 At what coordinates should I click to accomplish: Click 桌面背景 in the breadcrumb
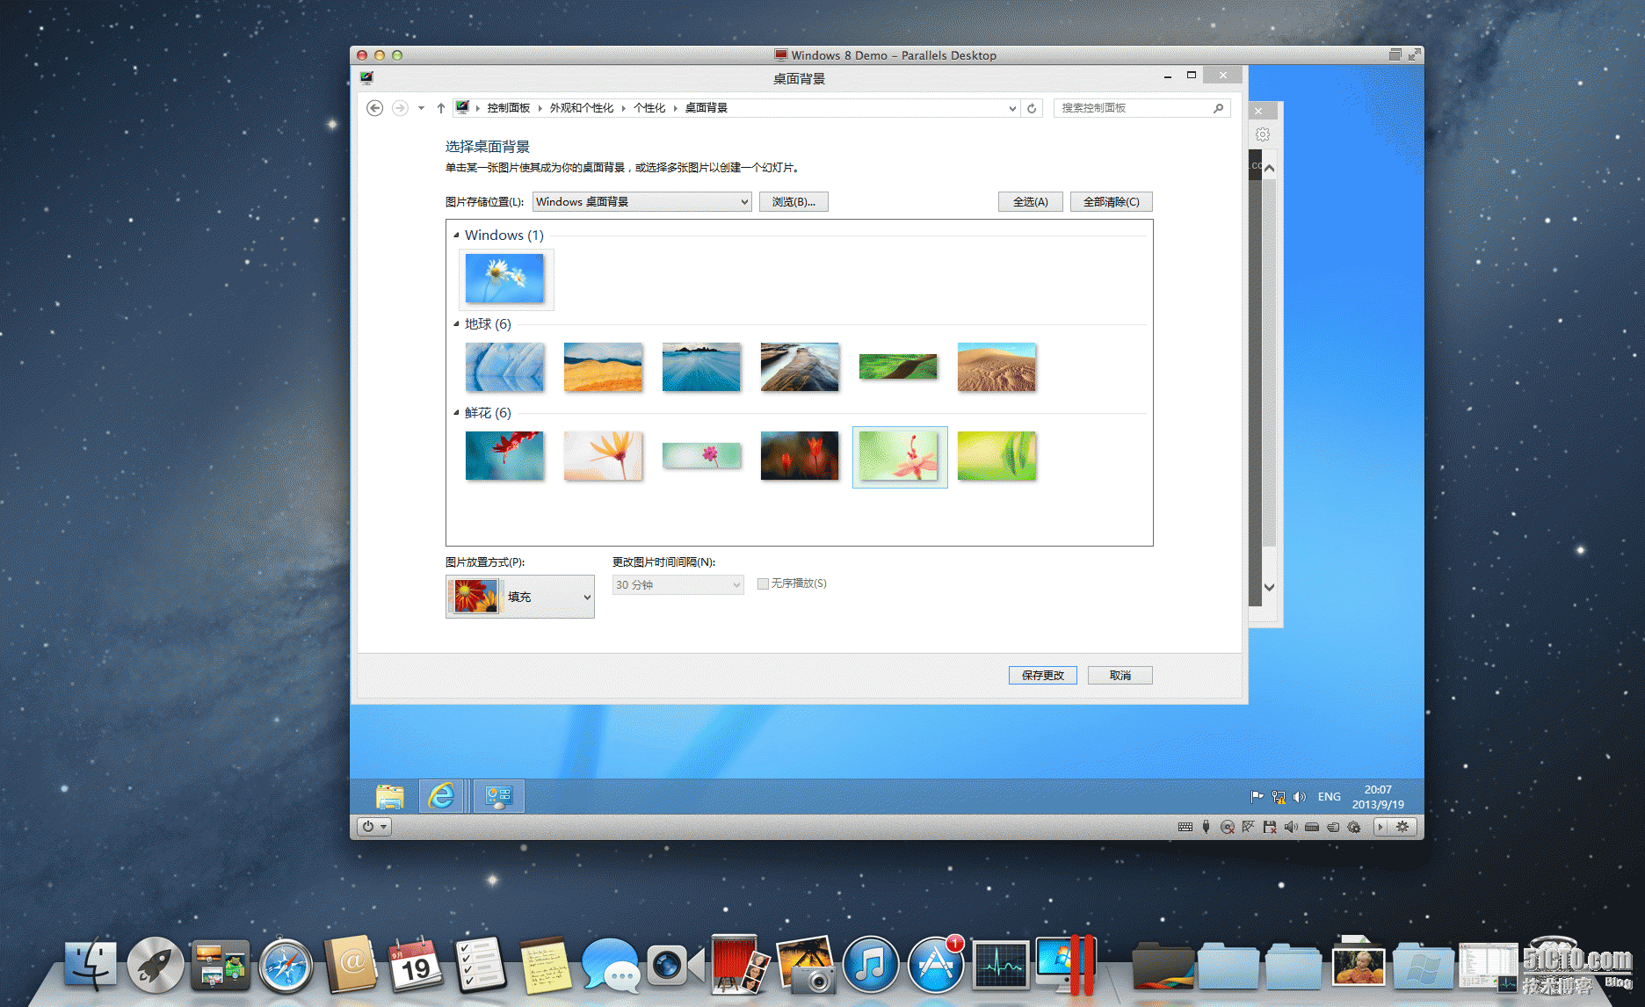pos(707,108)
